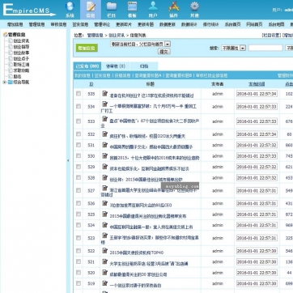
Task: Open 后台首页 in the top submenu bar
Action: point(232,24)
